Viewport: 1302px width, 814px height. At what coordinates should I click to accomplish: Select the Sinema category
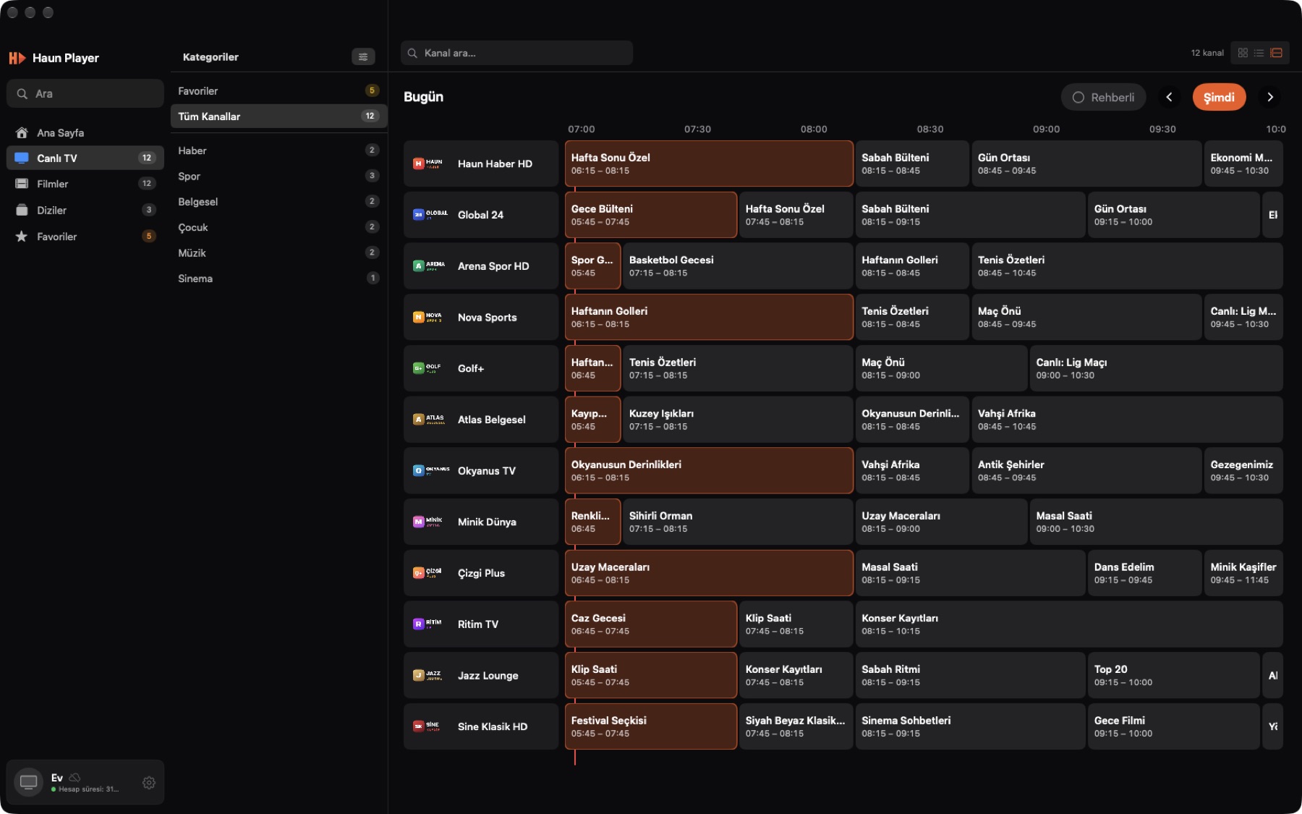[x=278, y=278]
